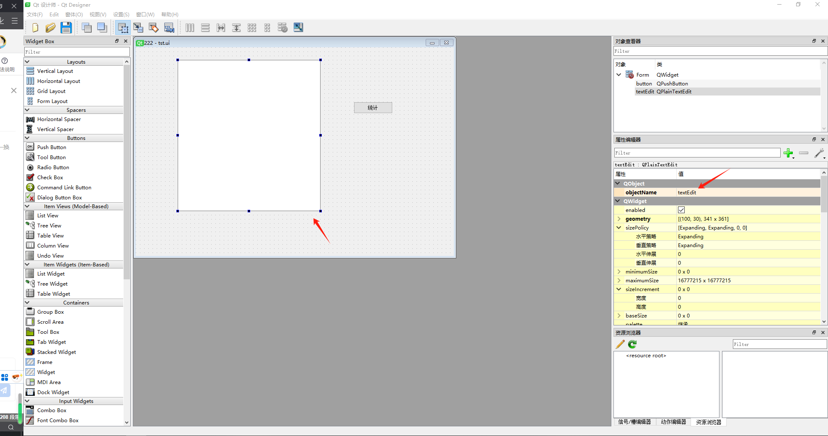Open the Edit menu
The width and height of the screenshot is (828, 436).
(54, 14)
